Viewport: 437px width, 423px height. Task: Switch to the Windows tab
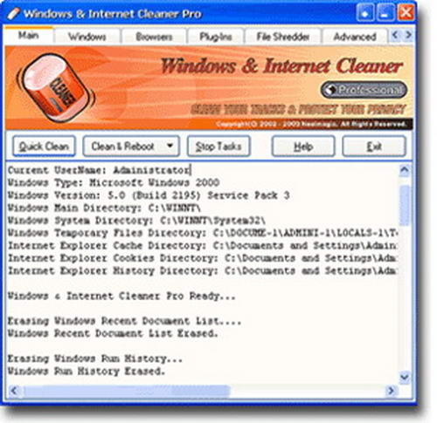(87, 37)
